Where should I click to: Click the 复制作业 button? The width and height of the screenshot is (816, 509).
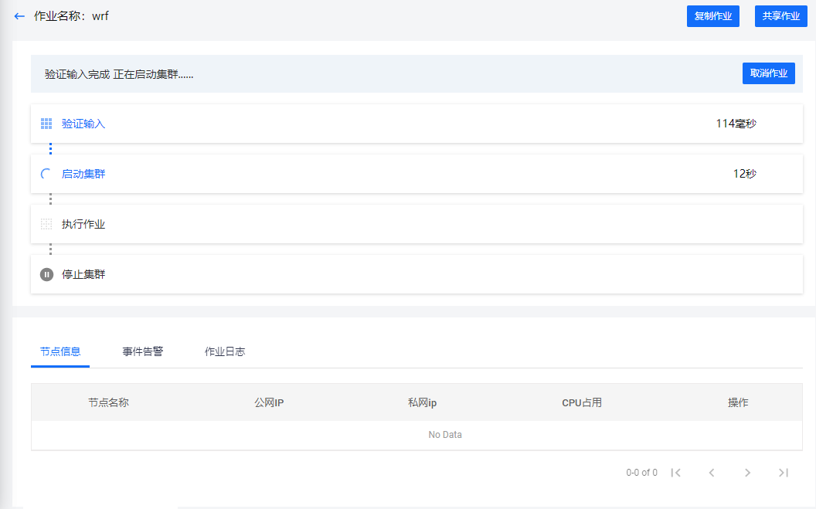pos(713,16)
